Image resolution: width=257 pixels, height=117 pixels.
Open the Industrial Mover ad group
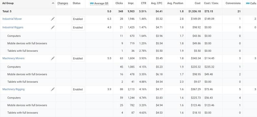12,19
